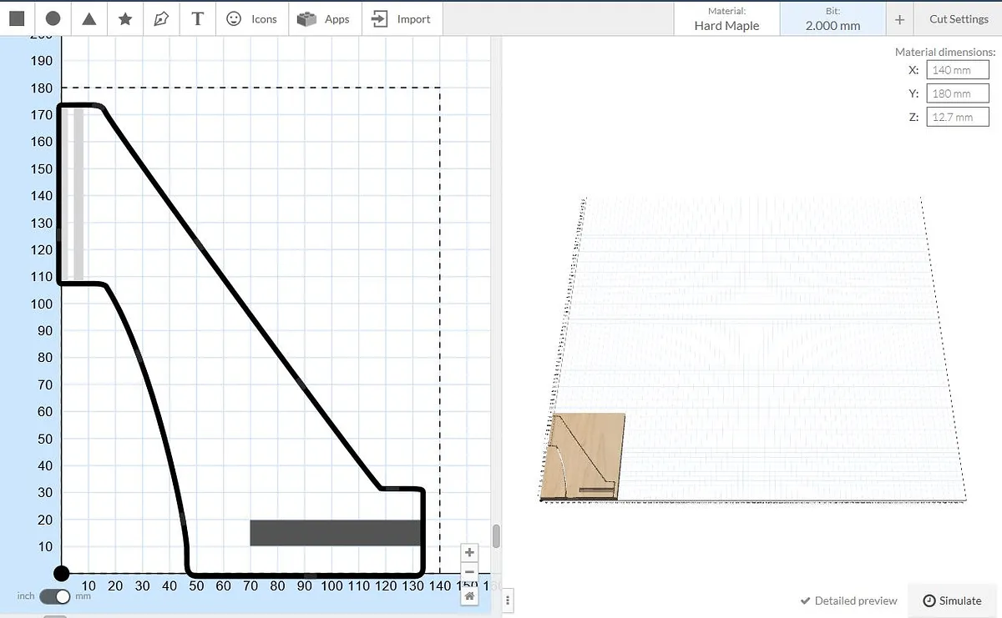Add another bit with the plus button
Image resolution: width=1002 pixels, height=618 pixels.
(899, 19)
